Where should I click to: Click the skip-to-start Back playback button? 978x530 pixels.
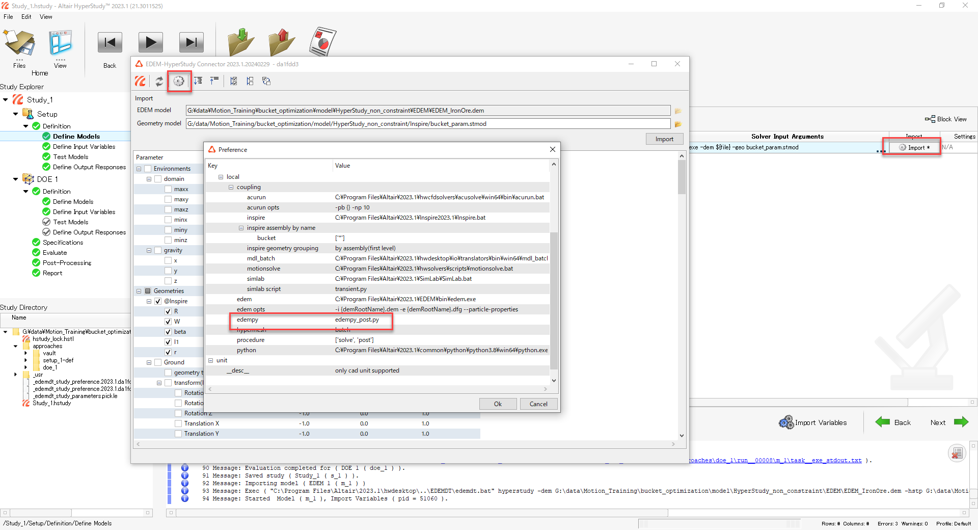(x=110, y=42)
